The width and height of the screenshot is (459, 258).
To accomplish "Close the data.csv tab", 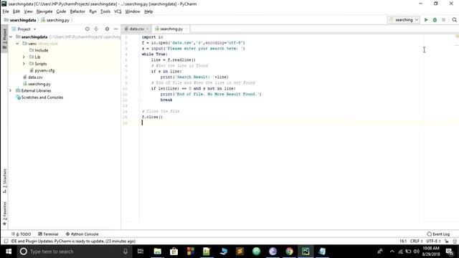I will tap(148, 29).
